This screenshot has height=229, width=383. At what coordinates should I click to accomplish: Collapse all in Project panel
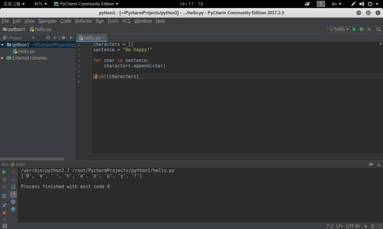pyautogui.click(x=55, y=38)
